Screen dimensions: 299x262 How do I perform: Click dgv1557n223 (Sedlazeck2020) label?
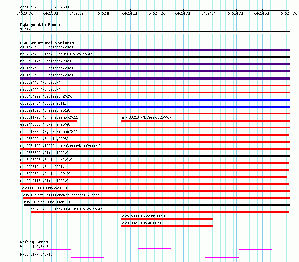tap(47, 68)
